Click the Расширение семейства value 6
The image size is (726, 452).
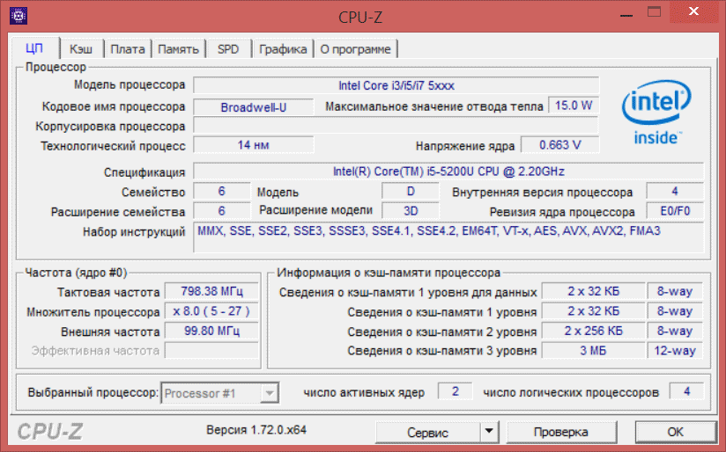pyautogui.click(x=222, y=211)
